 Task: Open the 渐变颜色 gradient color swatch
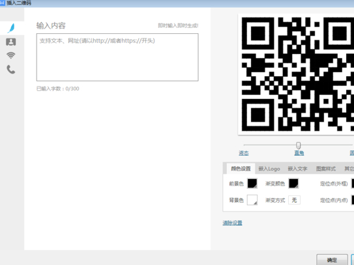coord(293,184)
